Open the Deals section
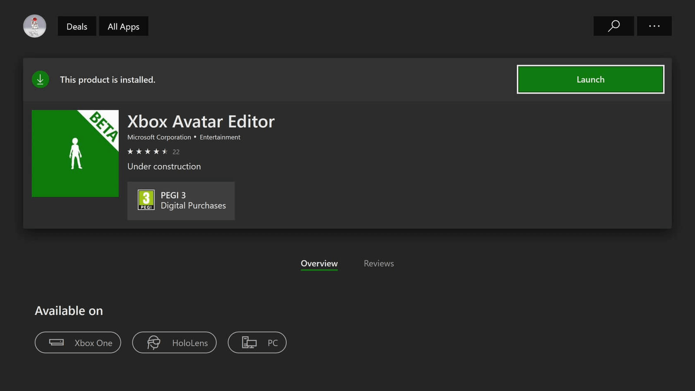 point(77,26)
